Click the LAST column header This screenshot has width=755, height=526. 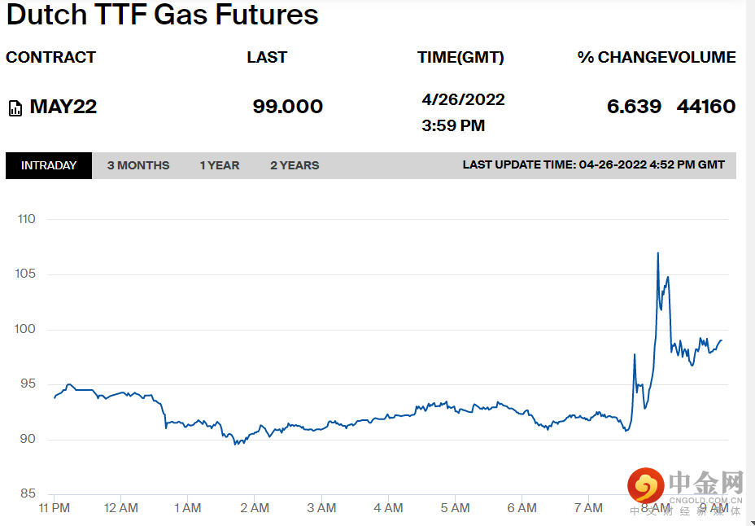(x=267, y=58)
